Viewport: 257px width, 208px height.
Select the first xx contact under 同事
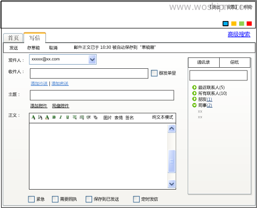pos(200,111)
